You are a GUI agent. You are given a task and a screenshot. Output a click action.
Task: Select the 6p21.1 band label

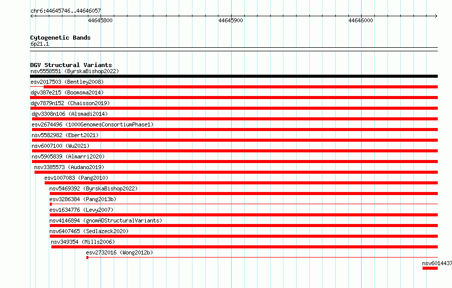pyautogui.click(x=40, y=44)
